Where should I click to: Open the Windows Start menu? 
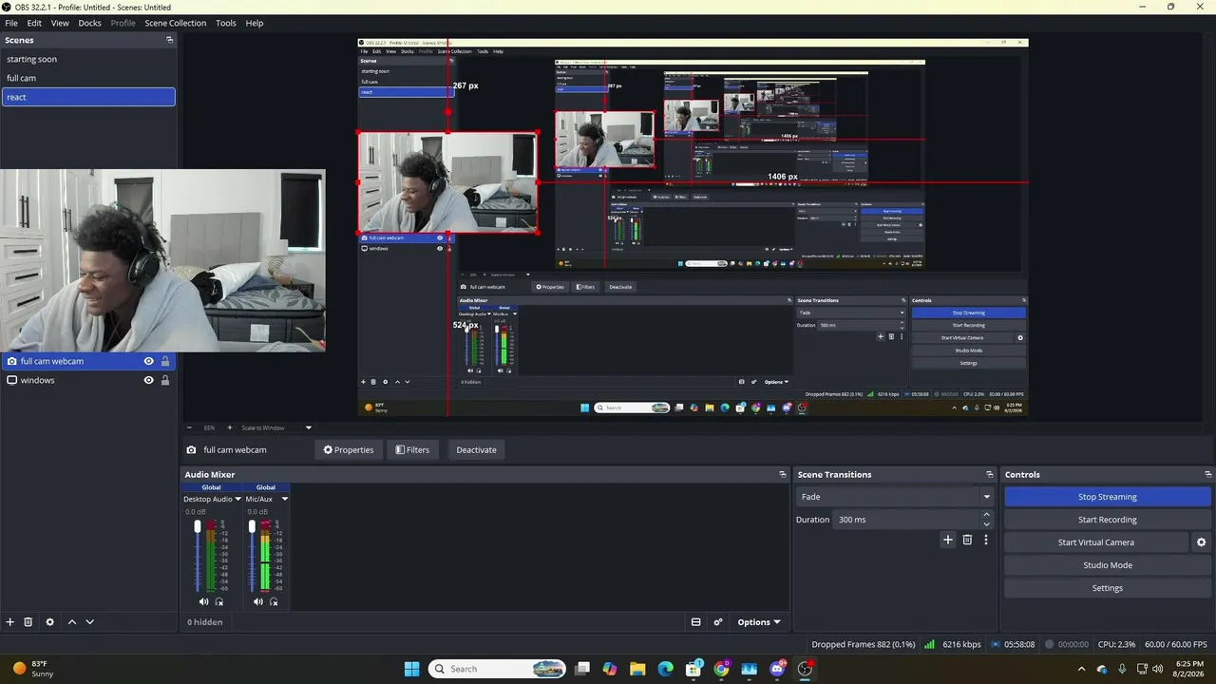click(411, 669)
